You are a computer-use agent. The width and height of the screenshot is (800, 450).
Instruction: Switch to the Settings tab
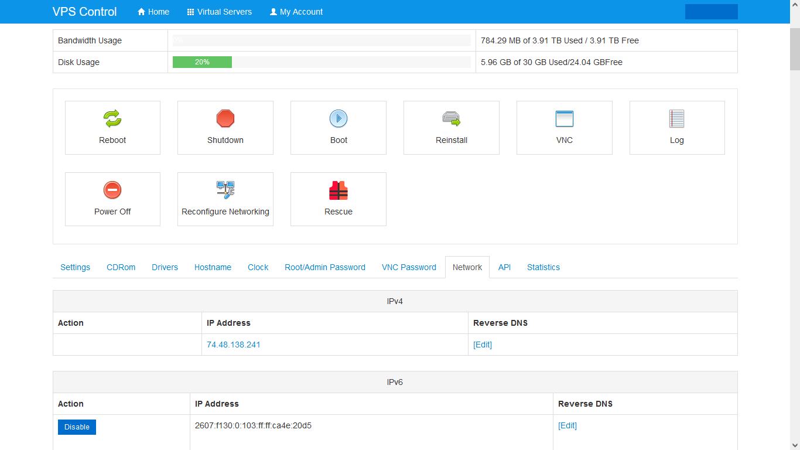point(75,267)
